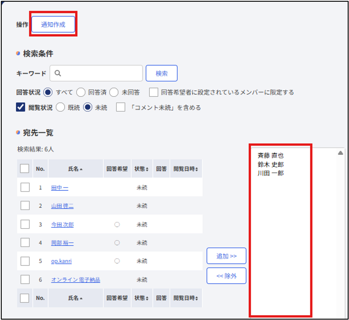This screenshot has width=349, height=320.
Task: Open the 田中 一 name link
Action: pos(59,188)
